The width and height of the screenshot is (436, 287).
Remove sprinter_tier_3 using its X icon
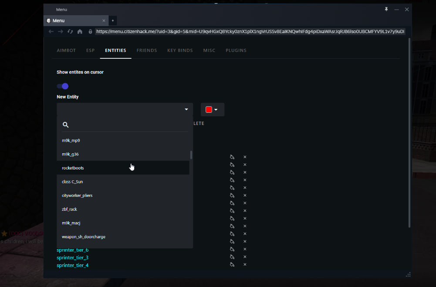coord(245,257)
